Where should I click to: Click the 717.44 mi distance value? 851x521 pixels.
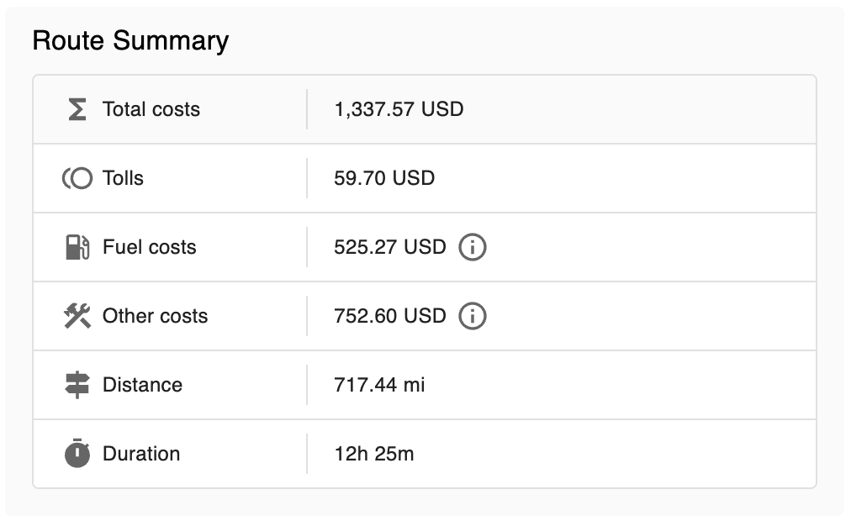[x=379, y=384]
